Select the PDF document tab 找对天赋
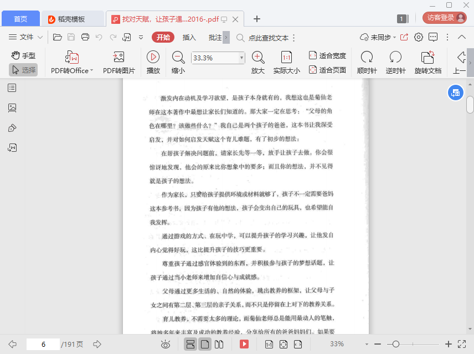The height and width of the screenshot is (354, 474). pyautogui.click(x=170, y=19)
